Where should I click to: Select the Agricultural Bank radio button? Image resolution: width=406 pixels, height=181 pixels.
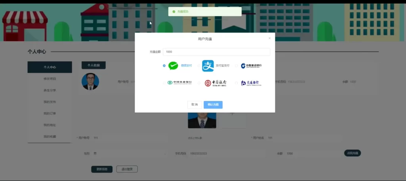(164, 83)
